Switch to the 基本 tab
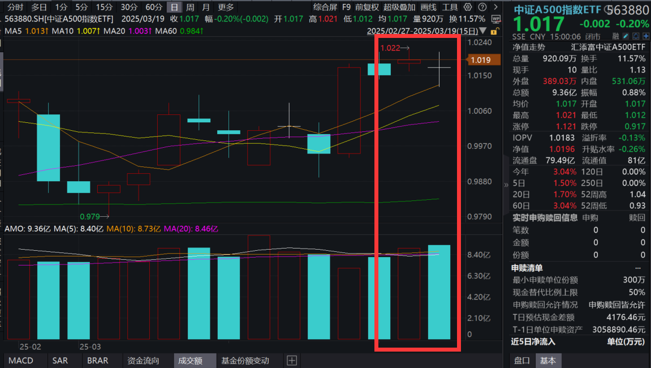 pyautogui.click(x=548, y=360)
